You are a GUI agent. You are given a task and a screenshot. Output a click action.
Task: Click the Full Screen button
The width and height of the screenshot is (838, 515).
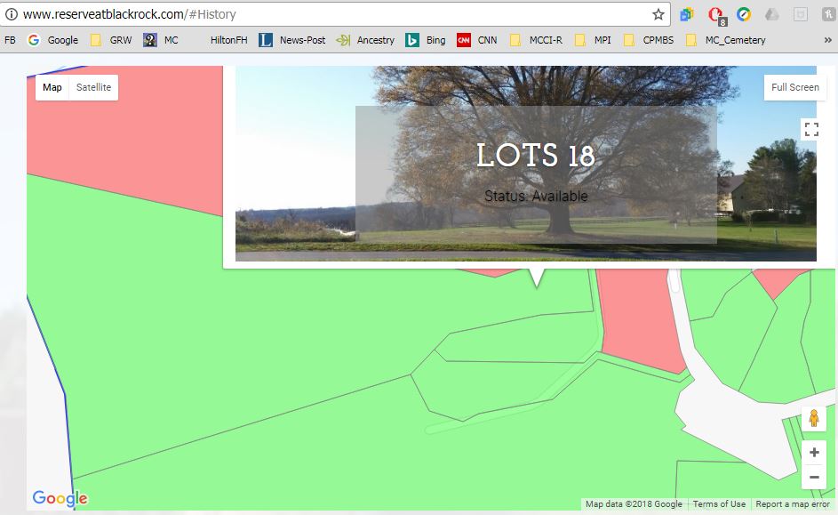tap(794, 87)
